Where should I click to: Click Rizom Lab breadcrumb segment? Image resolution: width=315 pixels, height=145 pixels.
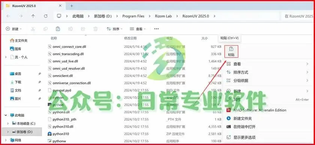(x=163, y=16)
